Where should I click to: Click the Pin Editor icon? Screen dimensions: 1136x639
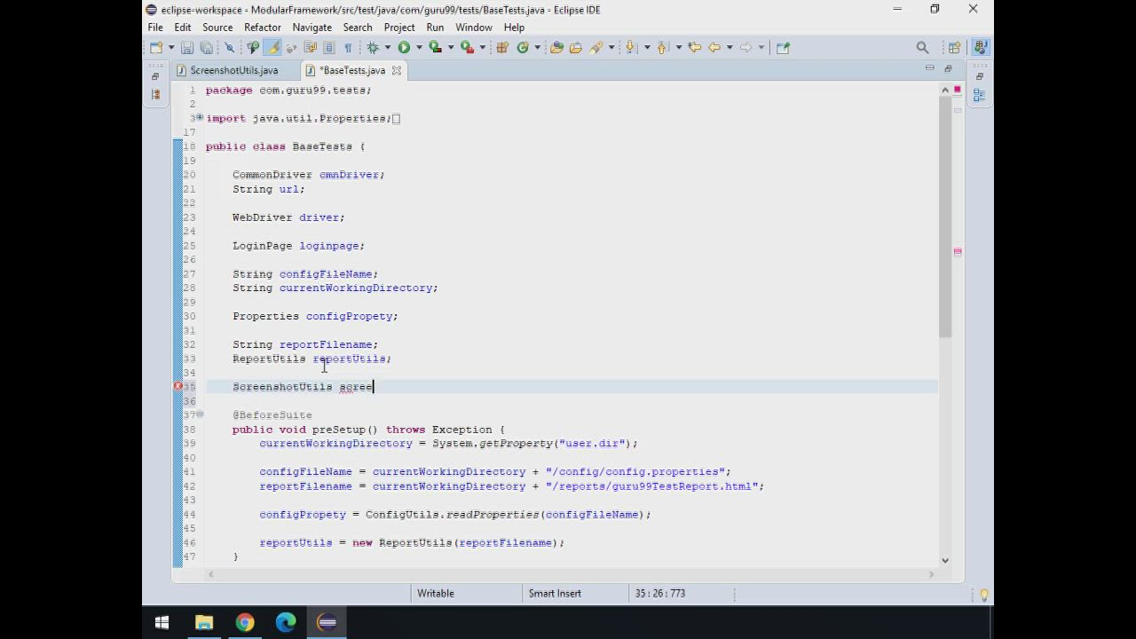(783, 48)
